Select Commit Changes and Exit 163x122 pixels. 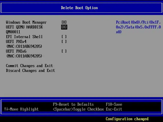[x=29, y=66]
